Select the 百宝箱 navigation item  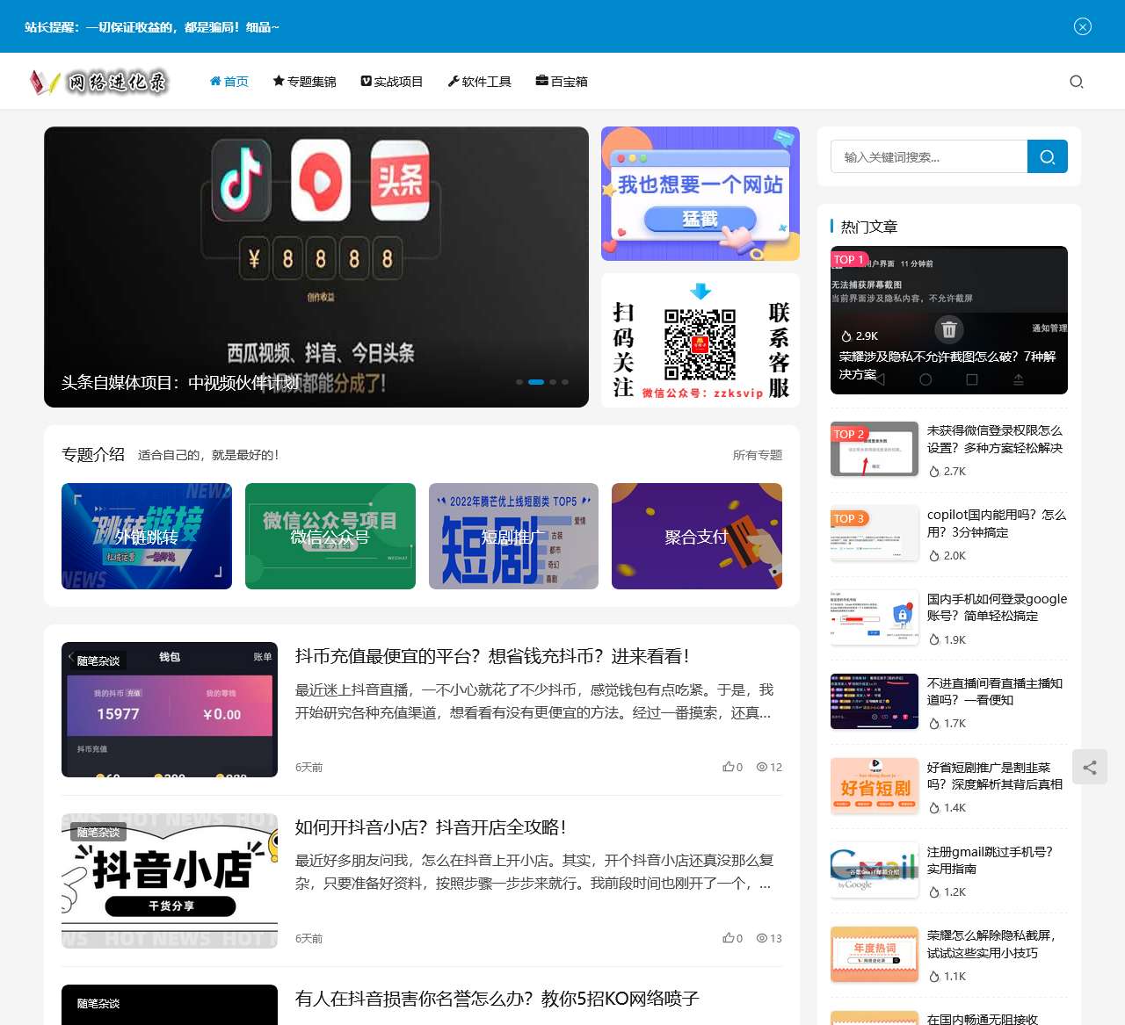tap(562, 81)
